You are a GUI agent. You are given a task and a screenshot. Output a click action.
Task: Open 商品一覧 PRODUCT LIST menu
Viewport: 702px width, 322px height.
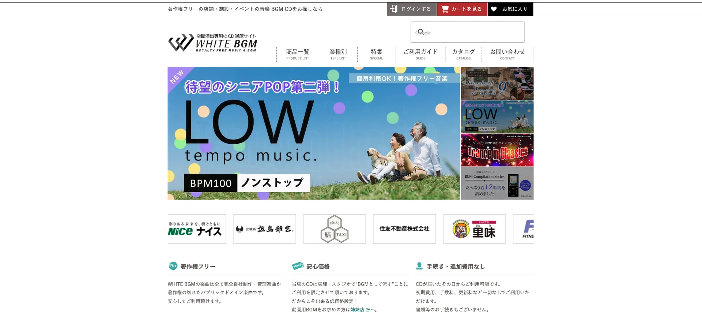(298, 54)
